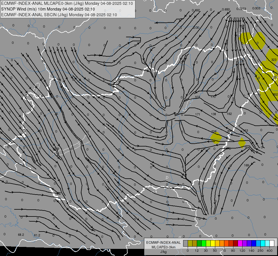The image size is (278, 256).
Task: Select the bright green legend swatch
Action: 204,243
